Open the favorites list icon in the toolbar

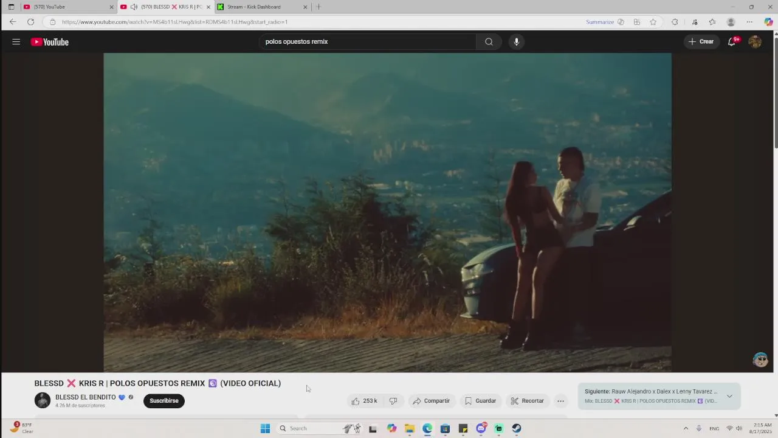point(712,22)
